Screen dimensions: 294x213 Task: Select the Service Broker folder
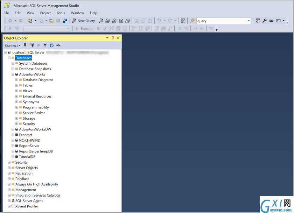tap(34, 113)
